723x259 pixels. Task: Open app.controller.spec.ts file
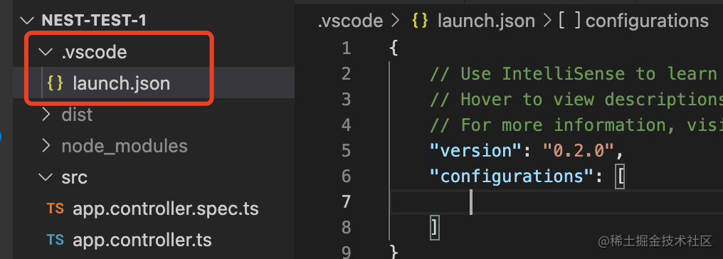[166, 208]
